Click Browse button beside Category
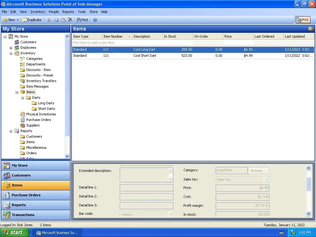 (x=259, y=171)
